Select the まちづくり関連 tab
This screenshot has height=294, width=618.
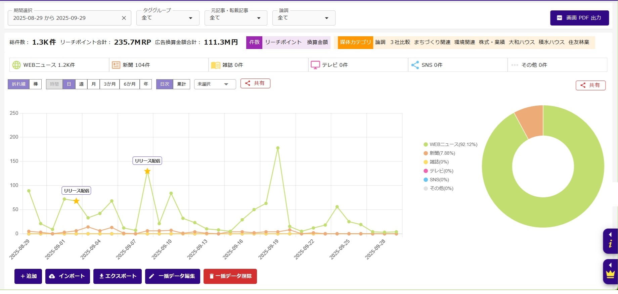click(432, 42)
